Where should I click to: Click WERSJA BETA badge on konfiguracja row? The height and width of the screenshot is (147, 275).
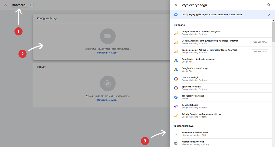(x=260, y=42)
